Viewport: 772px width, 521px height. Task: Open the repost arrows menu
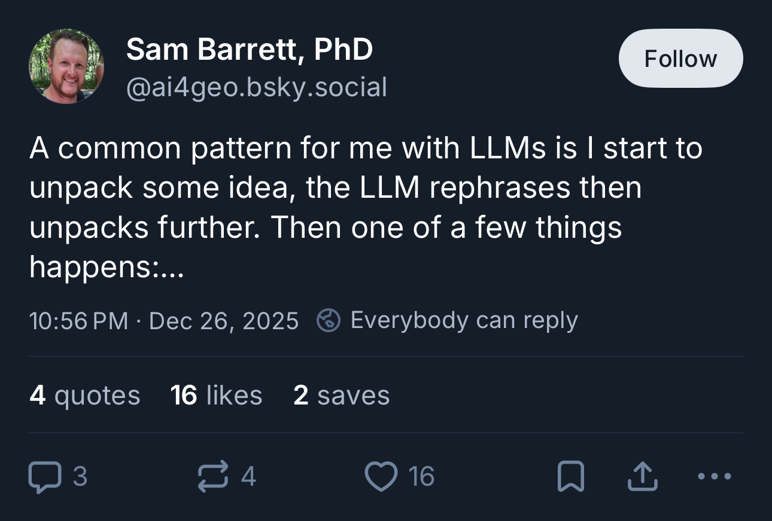(214, 476)
